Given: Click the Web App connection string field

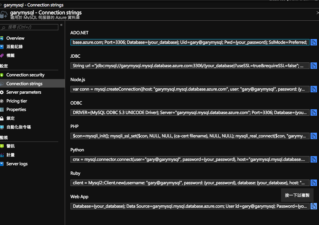Looking at the screenshot, I should click(x=190, y=206).
